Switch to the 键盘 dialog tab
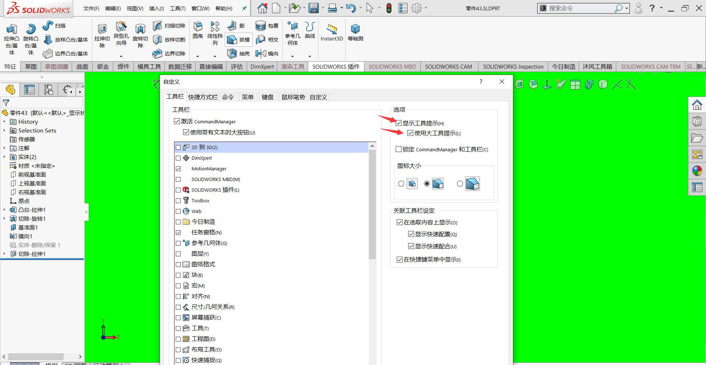 click(x=268, y=97)
